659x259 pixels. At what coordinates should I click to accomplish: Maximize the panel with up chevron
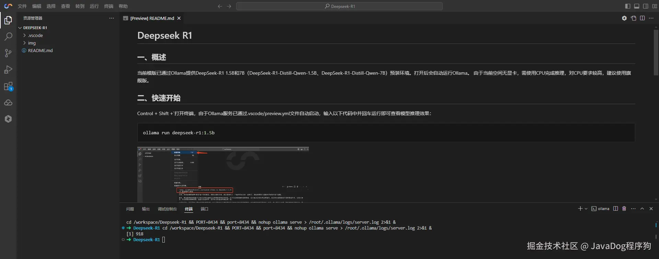pos(642,209)
